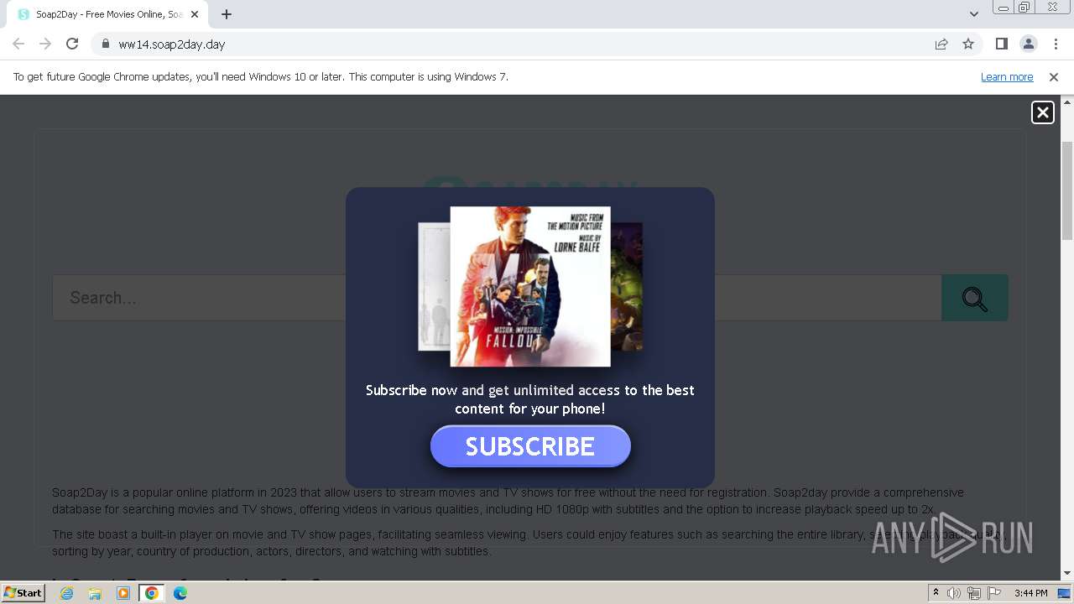Click the magnifier search button
1074x604 pixels.
coord(975,298)
